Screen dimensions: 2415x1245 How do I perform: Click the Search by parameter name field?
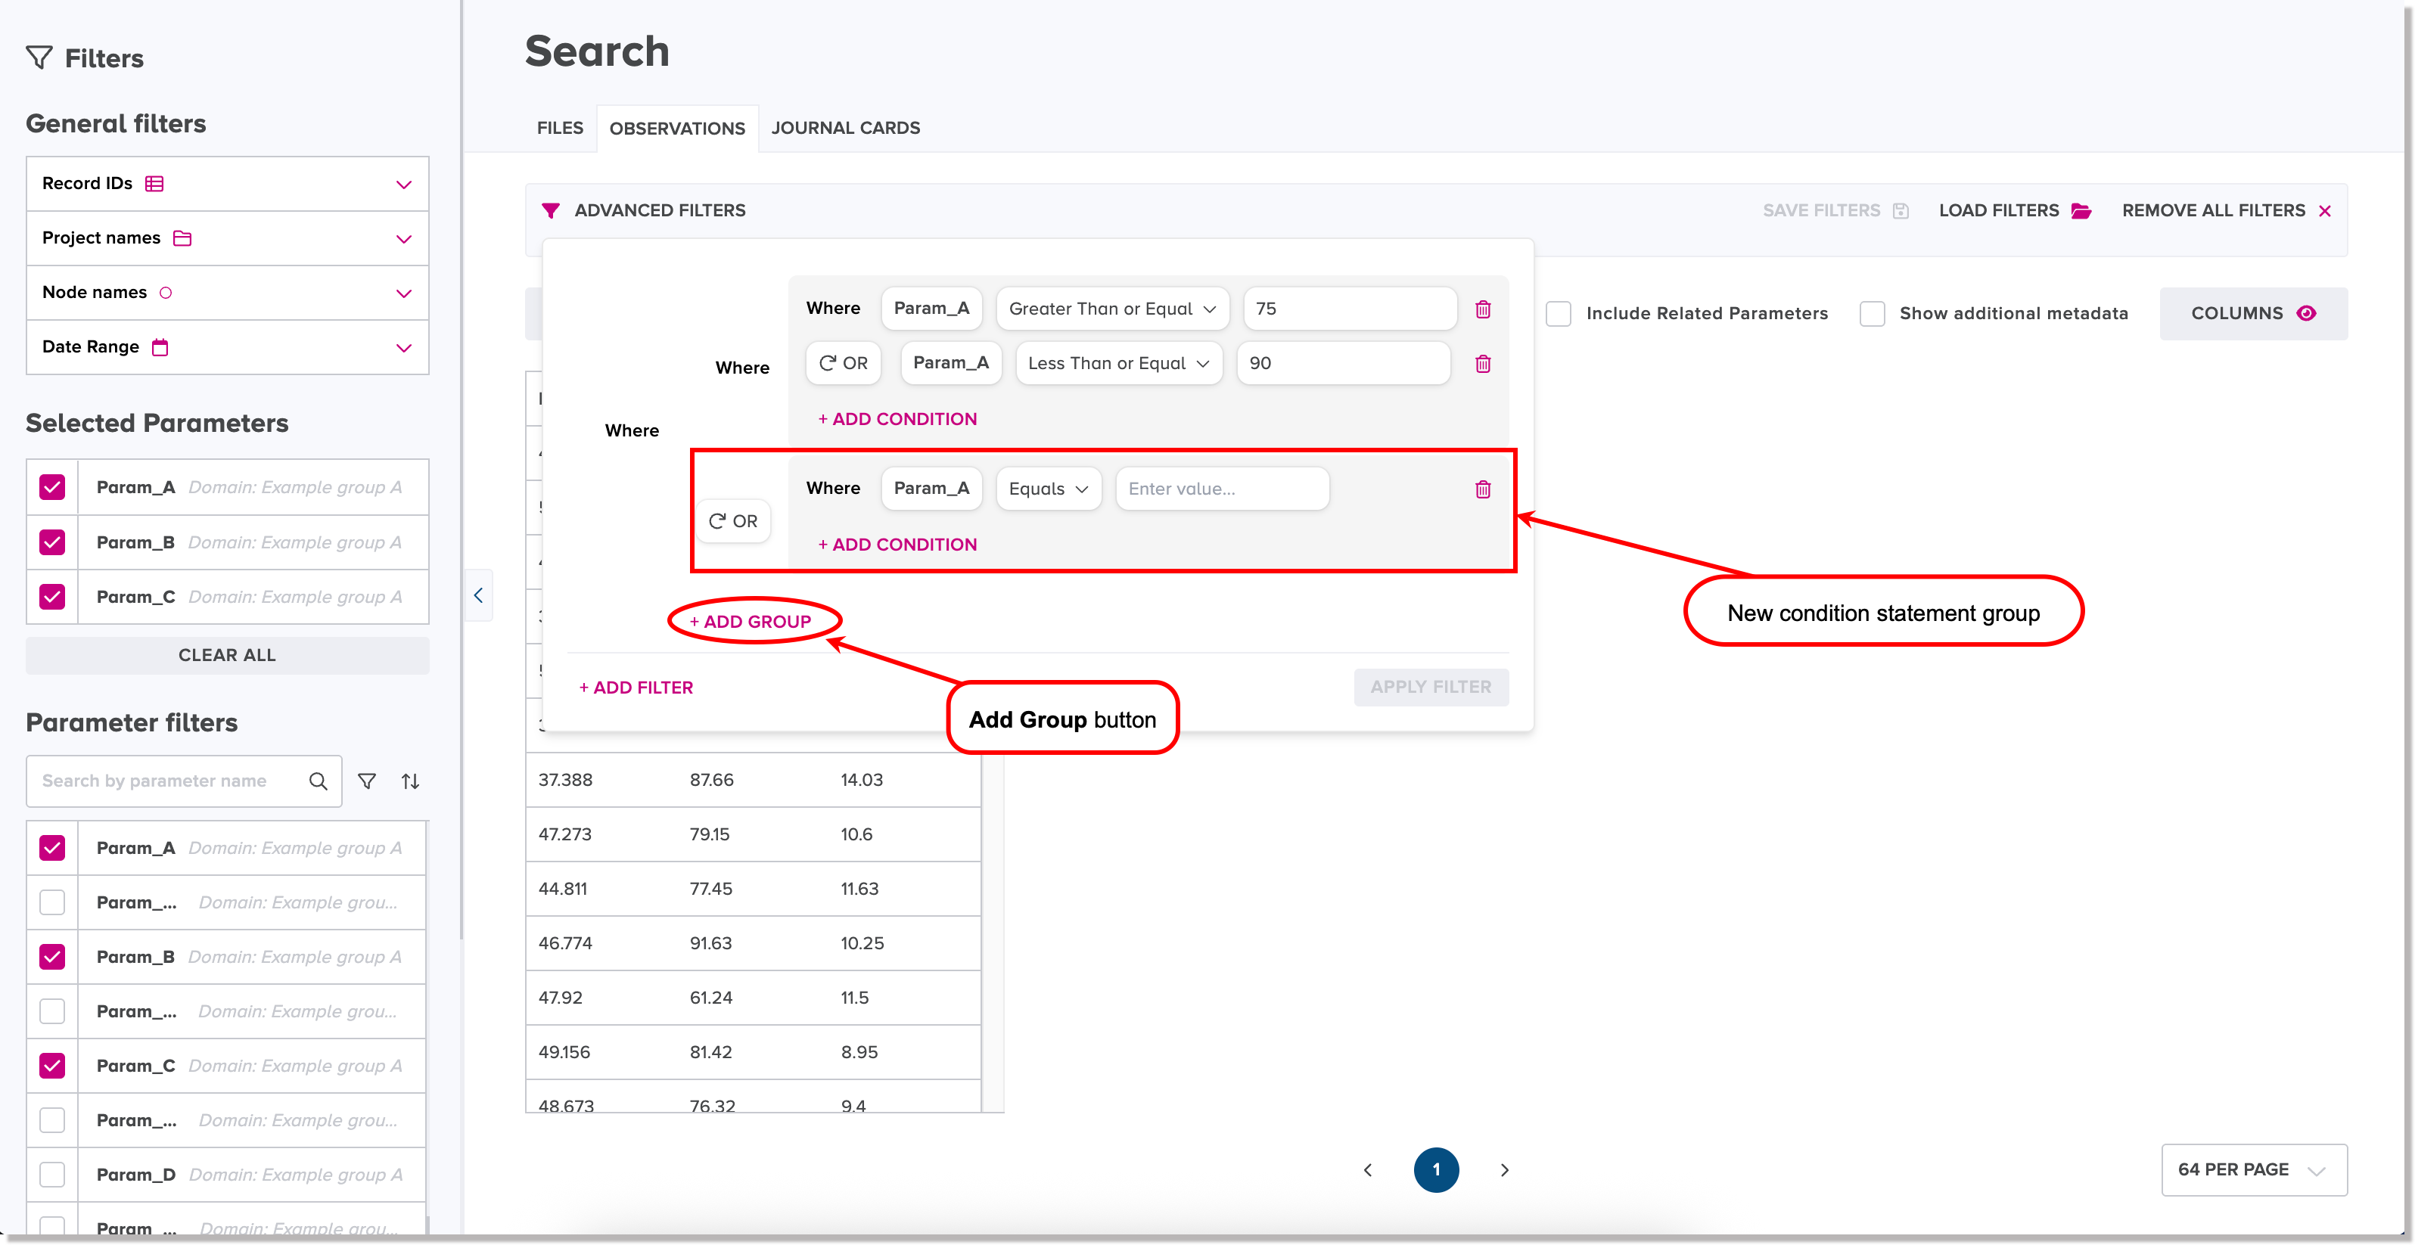pyautogui.click(x=184, y=781)
